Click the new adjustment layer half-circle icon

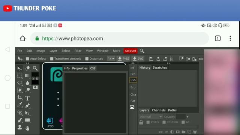172,132
